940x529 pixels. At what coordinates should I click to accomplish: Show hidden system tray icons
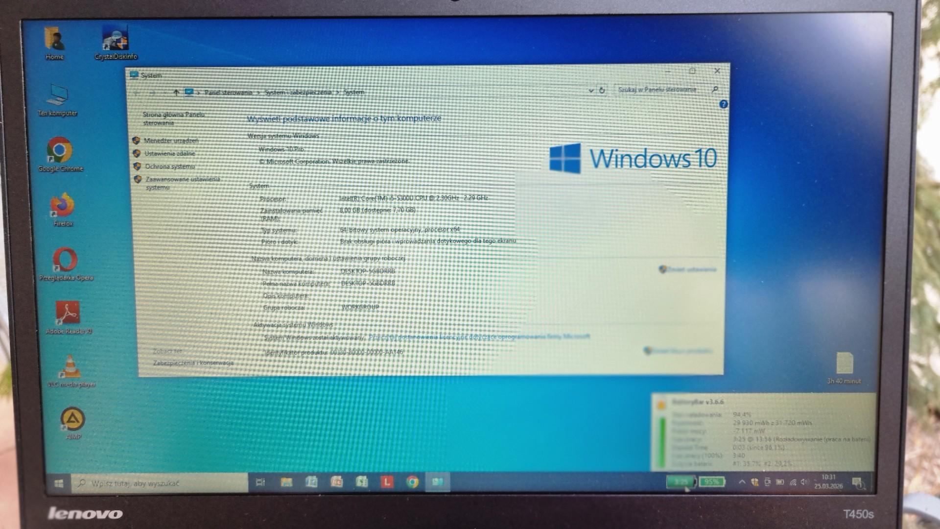[742, 482]
